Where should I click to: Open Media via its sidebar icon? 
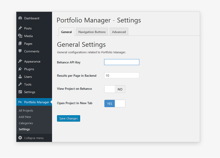pyautogui.click(x=20, y=36)
